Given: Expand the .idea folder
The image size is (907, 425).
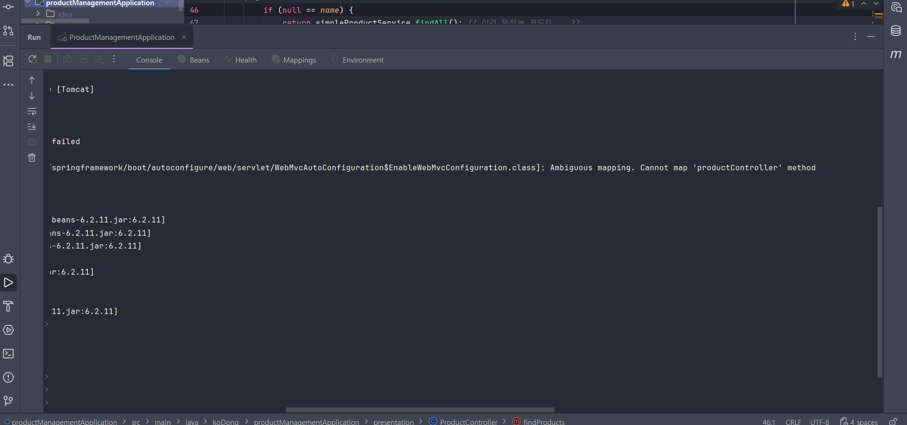Looking at the screenshot, I should point(38,14).
